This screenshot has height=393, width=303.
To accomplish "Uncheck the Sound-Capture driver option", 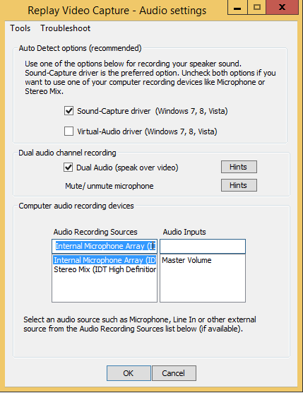I will pyautogui.click(x=69, y=111).
